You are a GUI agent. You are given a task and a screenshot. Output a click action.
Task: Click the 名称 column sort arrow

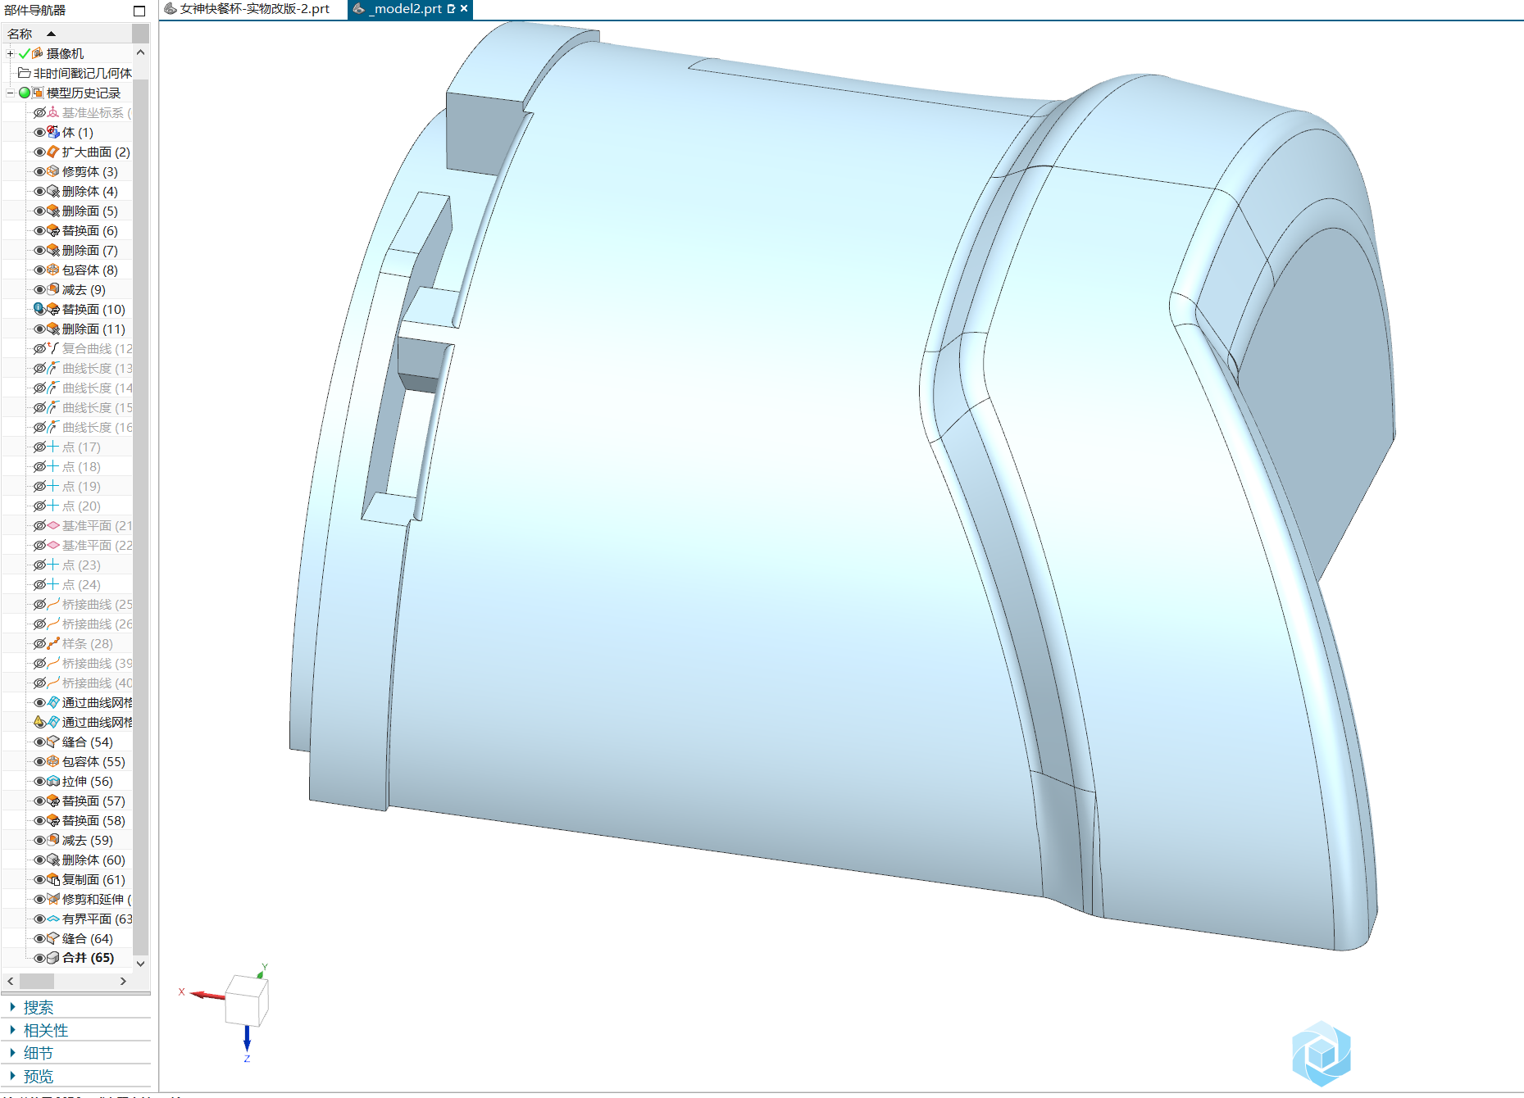51,34
